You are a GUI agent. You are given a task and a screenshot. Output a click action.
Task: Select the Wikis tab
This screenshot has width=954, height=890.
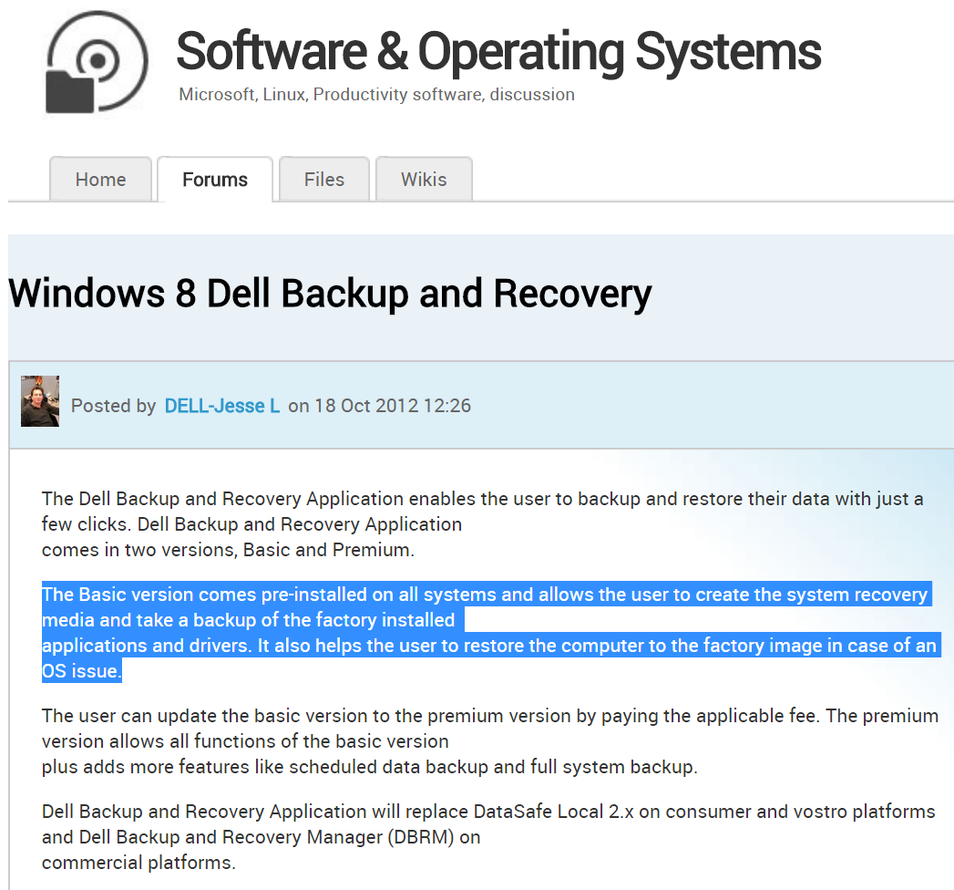tap(424, 180)
